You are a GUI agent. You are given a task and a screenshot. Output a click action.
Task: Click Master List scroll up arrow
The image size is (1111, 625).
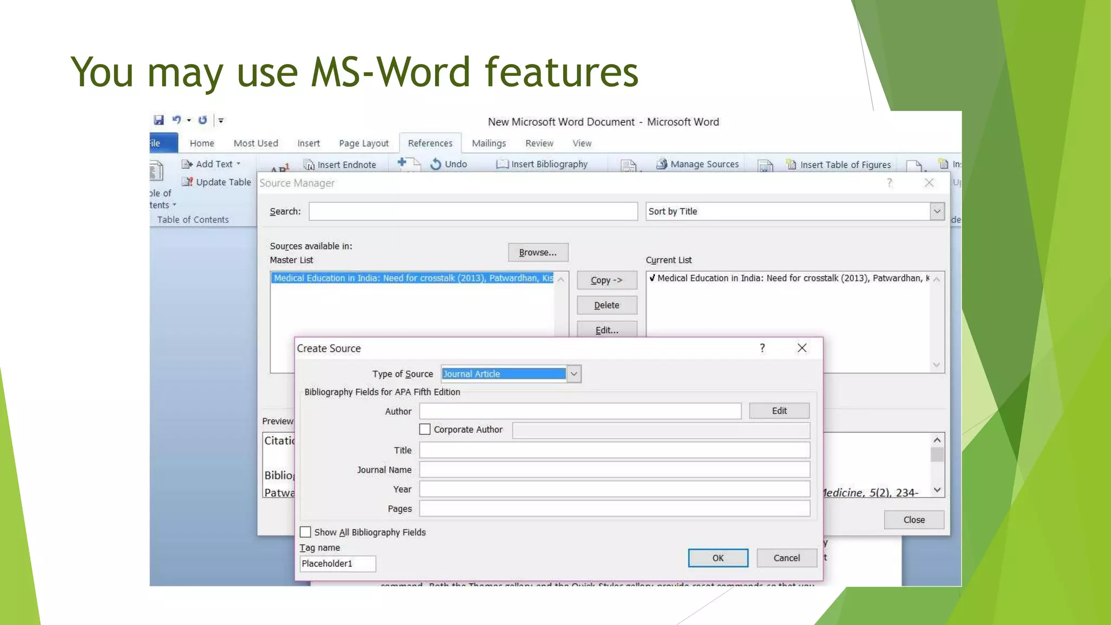pyautogui.click(x=561, y=279)
